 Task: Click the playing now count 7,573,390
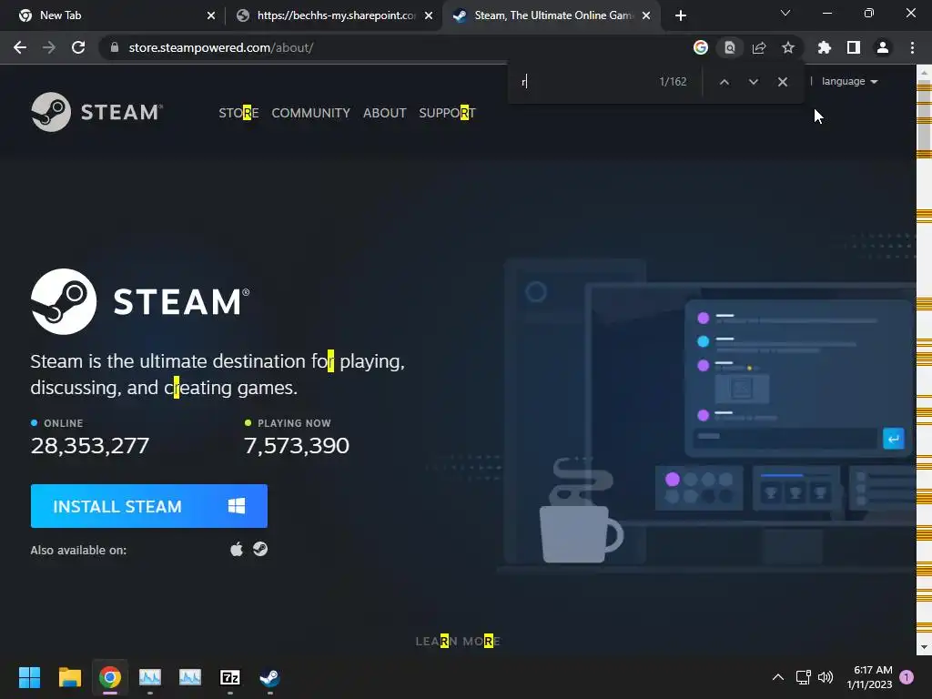pos(297,445)
